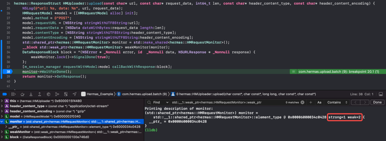Viewport: 386px width, 141px height.
Task: Click the Step Out debug icon
Action: pyautogui.click(x=40, y=94)
